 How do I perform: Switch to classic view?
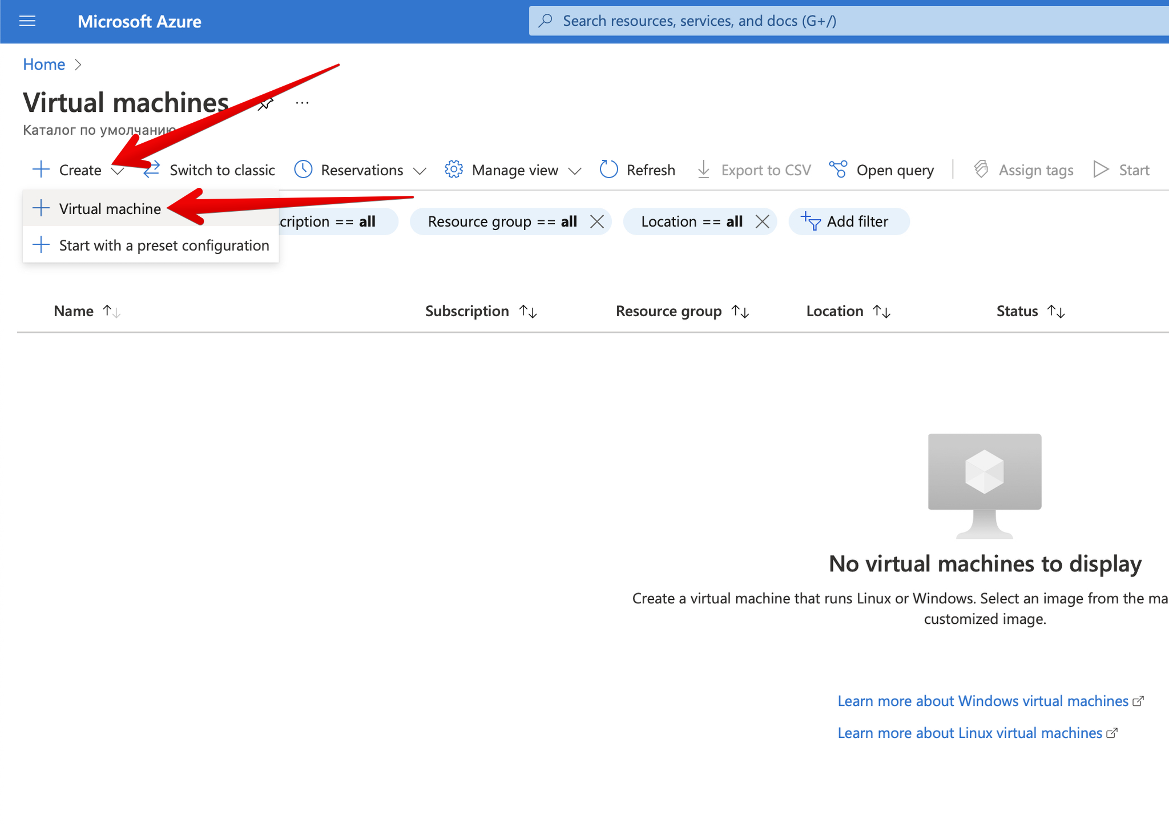tap(222, 170)
